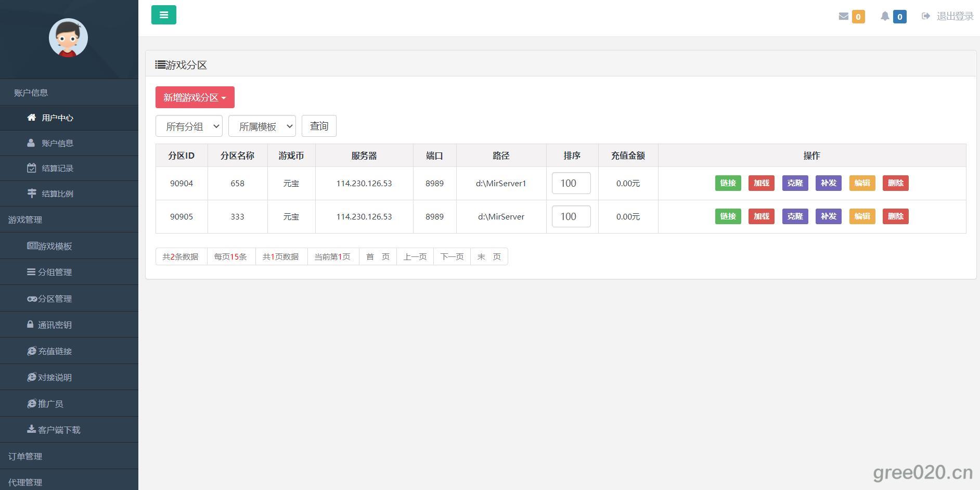This screenshot has height=490, width=980.
Task: Click 退出登录 to log out
Action: 955,17
